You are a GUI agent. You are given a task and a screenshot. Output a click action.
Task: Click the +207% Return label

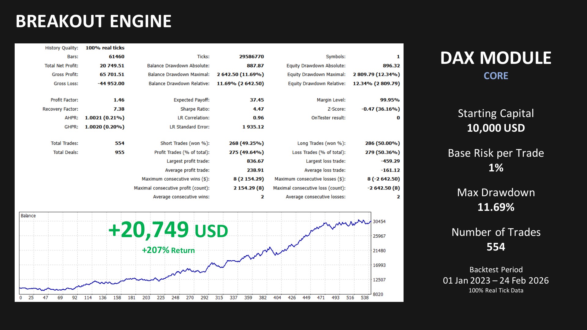(x=168, y=250)
